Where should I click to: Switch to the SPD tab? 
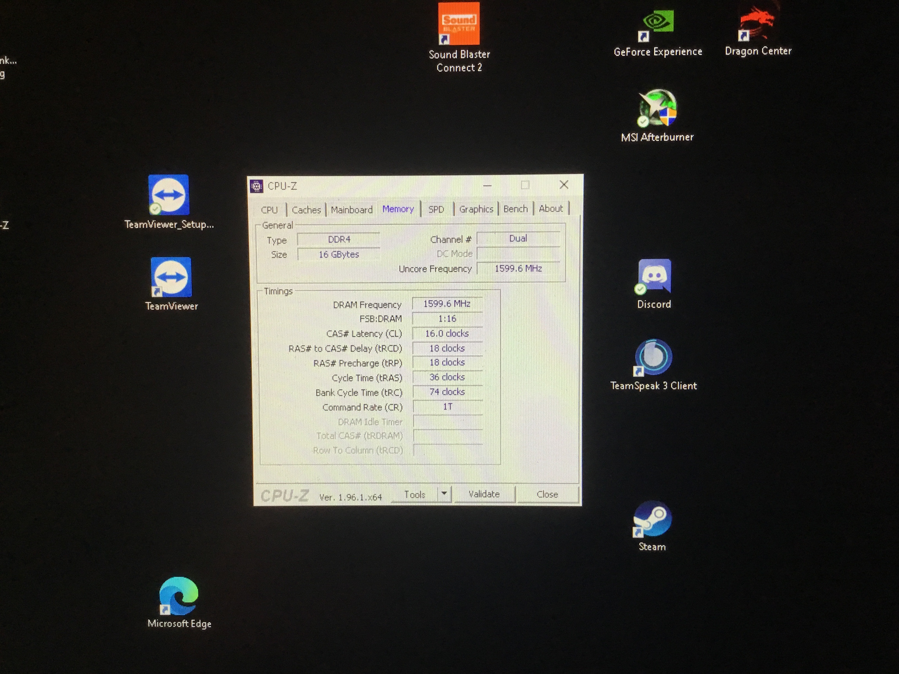point(436,209)
